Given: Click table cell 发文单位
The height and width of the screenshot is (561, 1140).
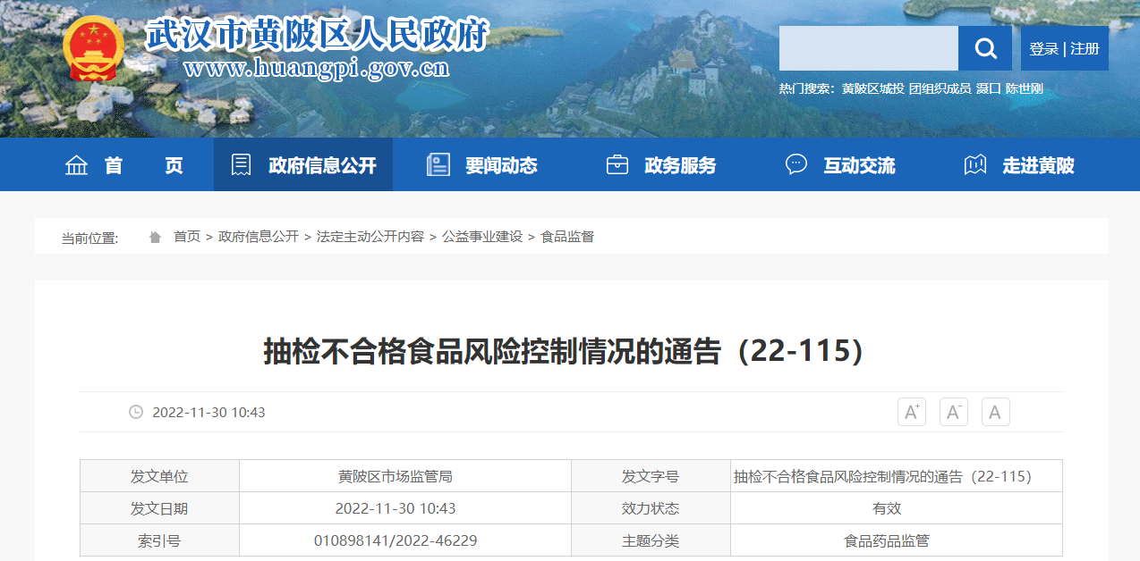Looking at the screenshot, I should point(159,476).
